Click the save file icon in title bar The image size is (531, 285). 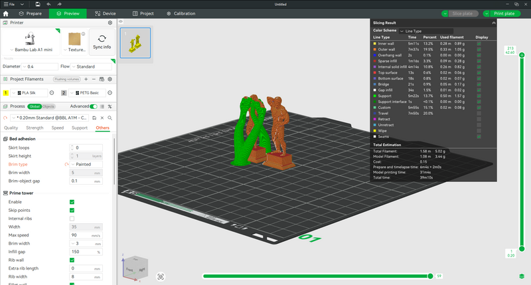tap(38, 4)
